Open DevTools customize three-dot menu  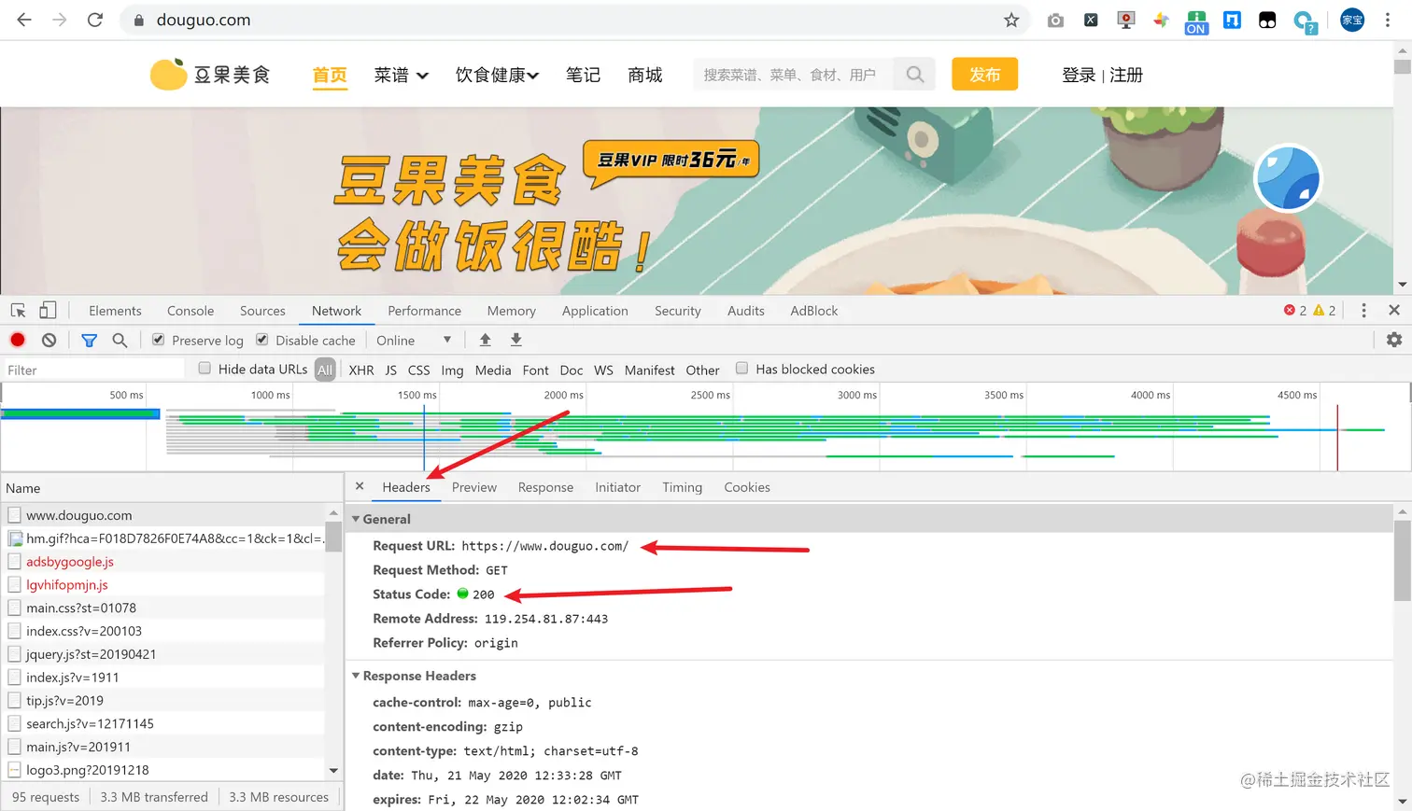pos(1363,311)
